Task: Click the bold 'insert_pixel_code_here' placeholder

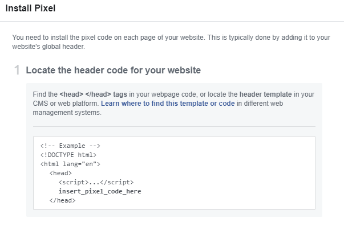Action: pyautogui.click(x=100, y=191)
